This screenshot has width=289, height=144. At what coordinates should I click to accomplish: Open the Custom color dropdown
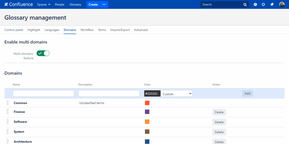(x=177, y=94)
